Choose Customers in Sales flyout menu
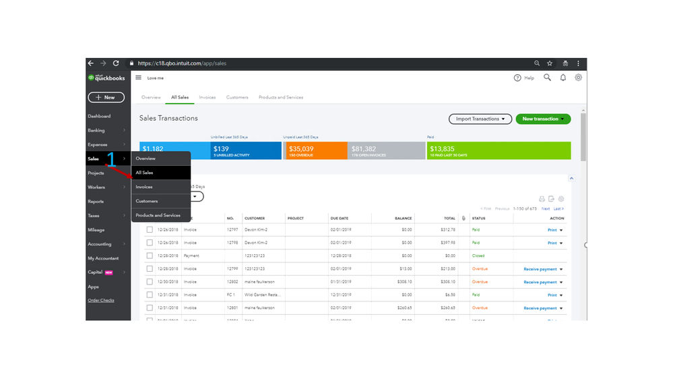Image resolution: width=673 pixels, height=379 pixels. 161,201
